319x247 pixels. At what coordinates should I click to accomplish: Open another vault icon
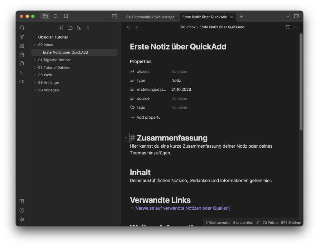[22, 201]
